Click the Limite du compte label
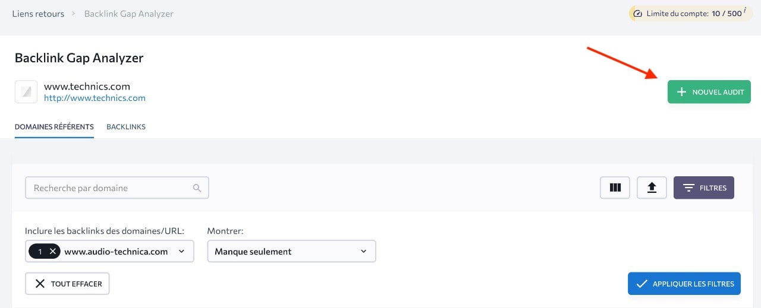 [677, 14]
